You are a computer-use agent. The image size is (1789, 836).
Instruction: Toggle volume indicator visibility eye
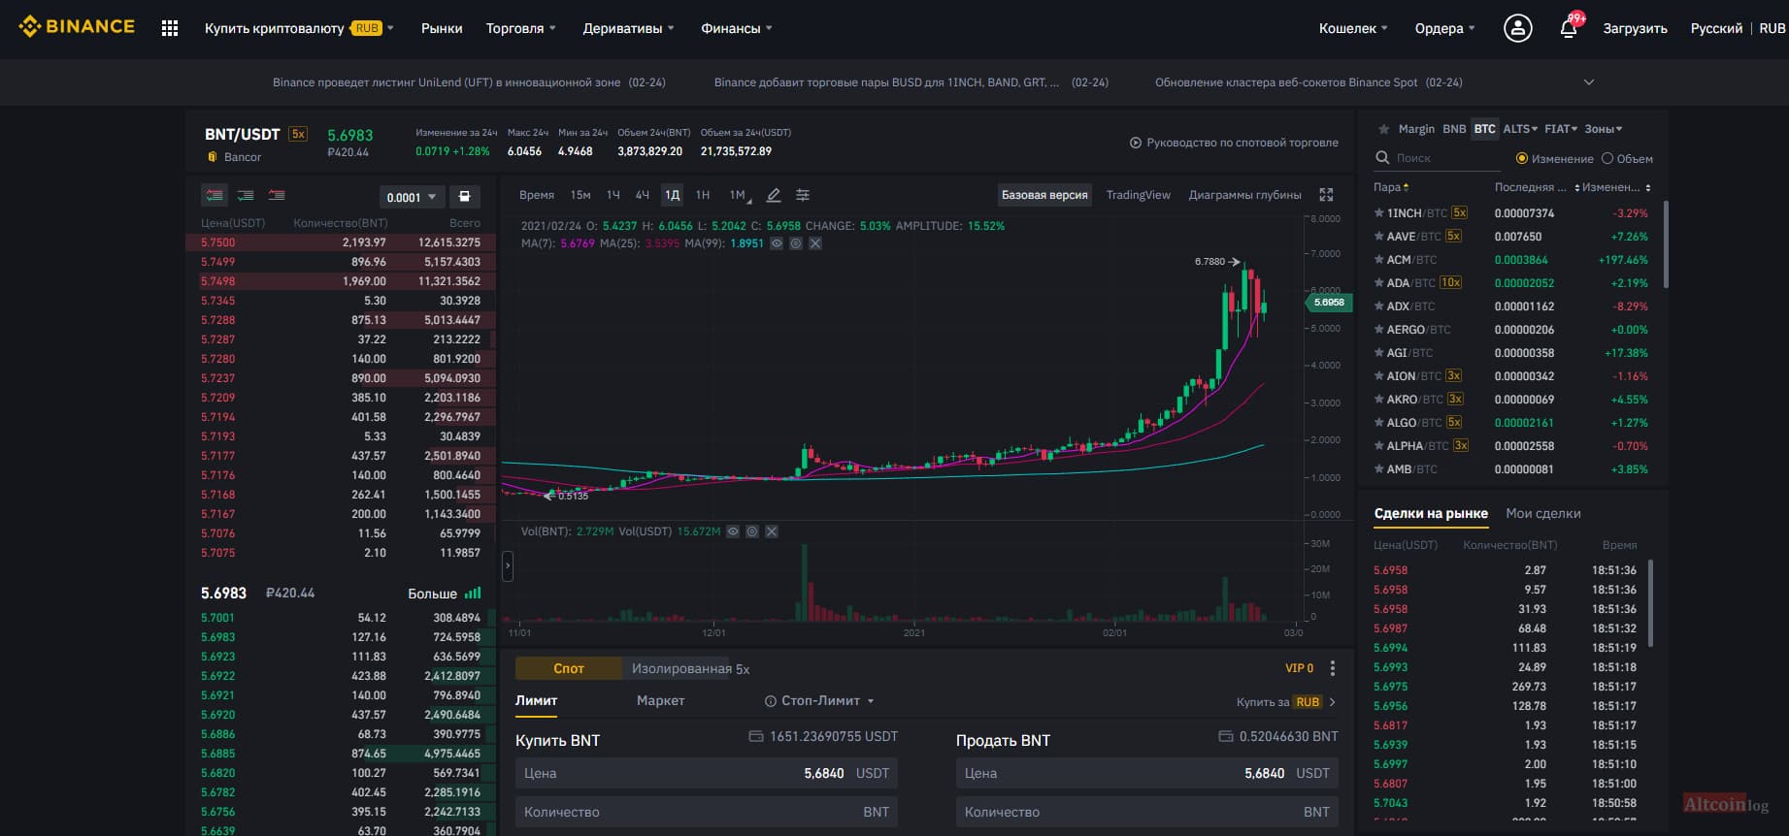pyautogui.click(x=733, y=531)
